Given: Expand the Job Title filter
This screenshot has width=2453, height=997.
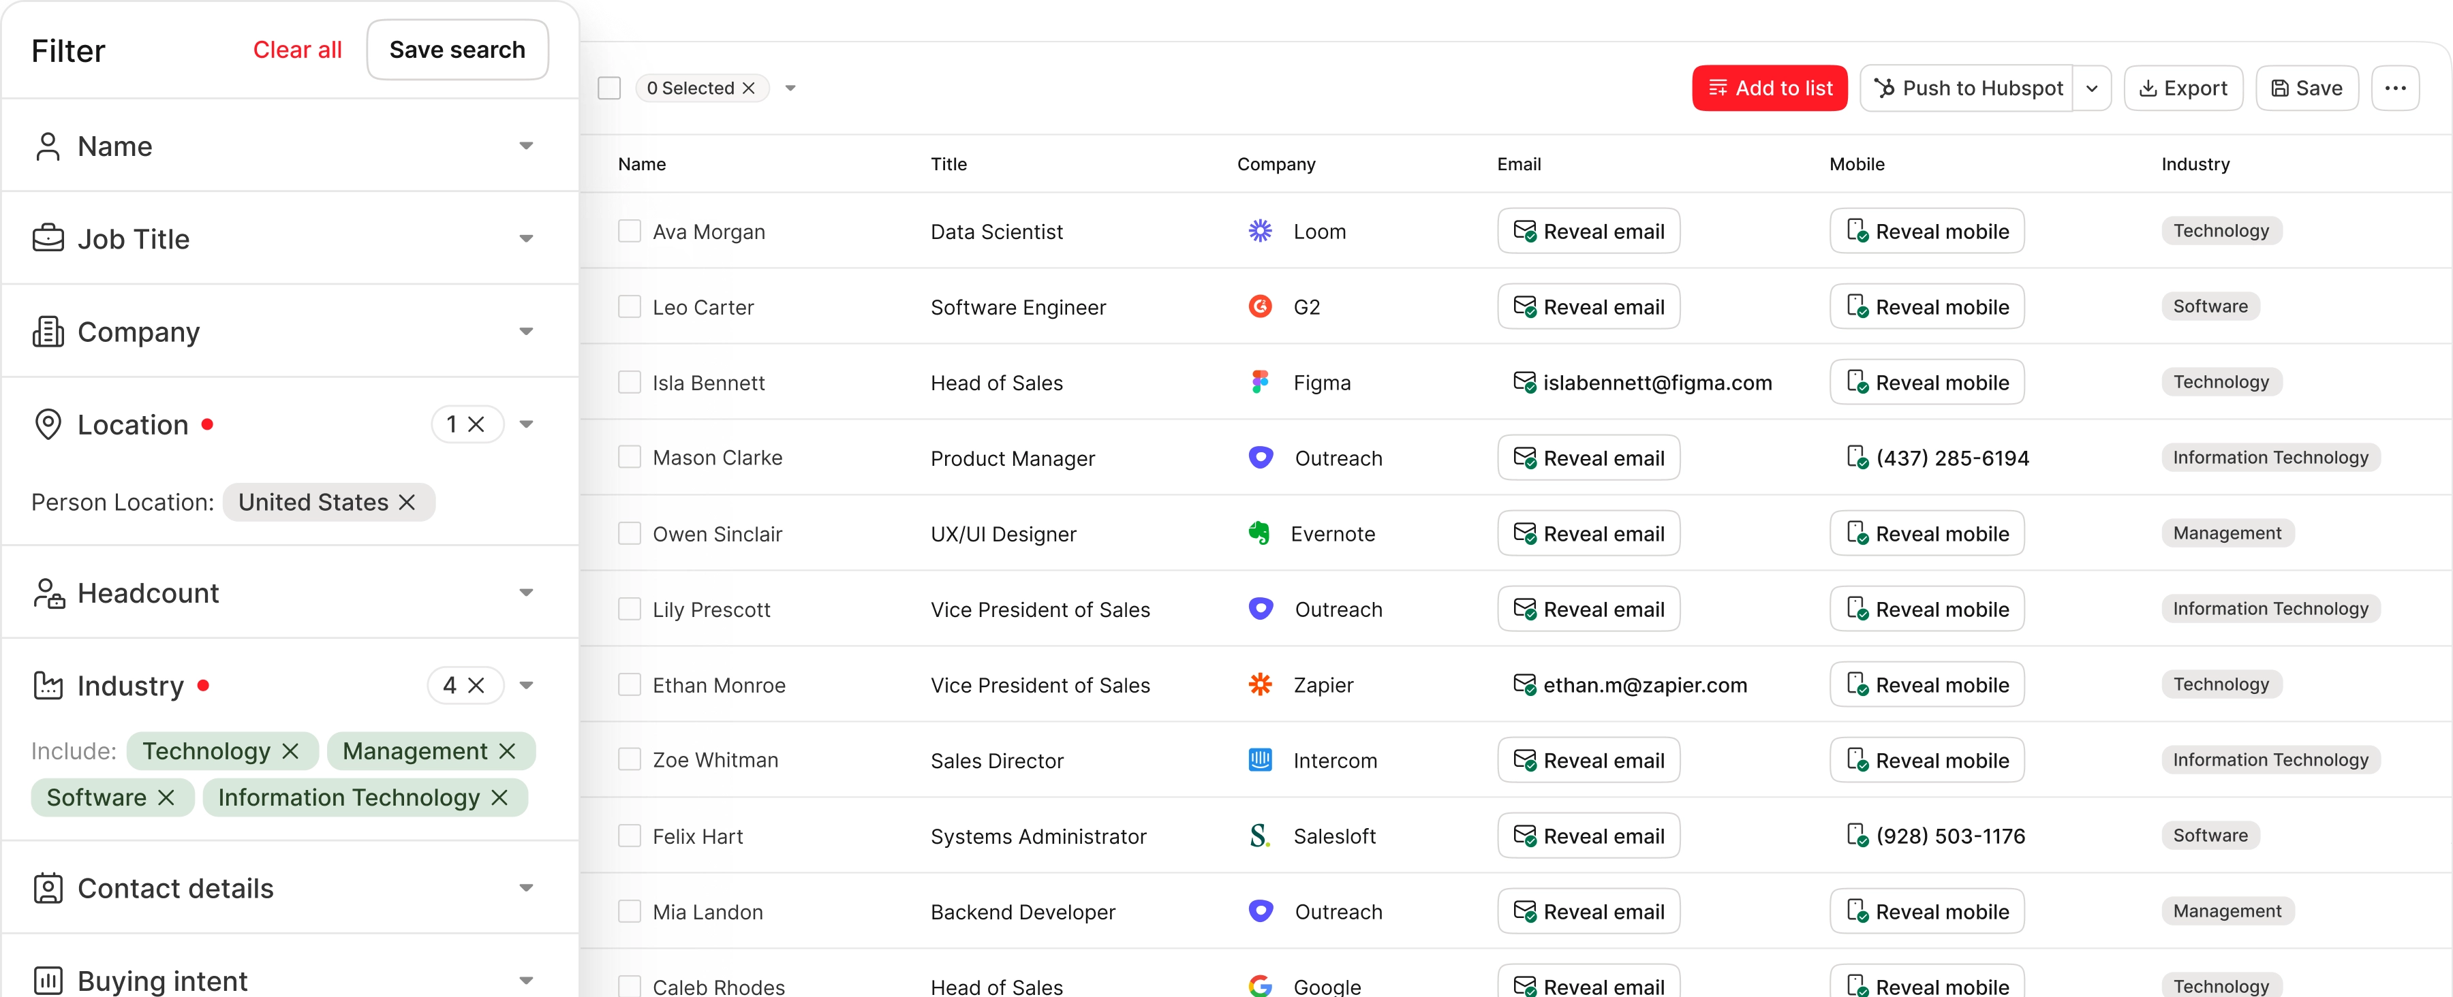Looking at the screenshot, I should pos(525,239).
